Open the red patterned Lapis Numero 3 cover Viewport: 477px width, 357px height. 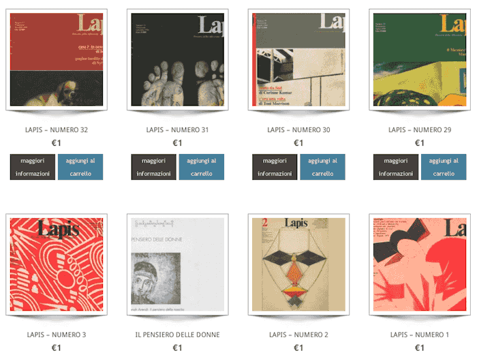[57, 264]
